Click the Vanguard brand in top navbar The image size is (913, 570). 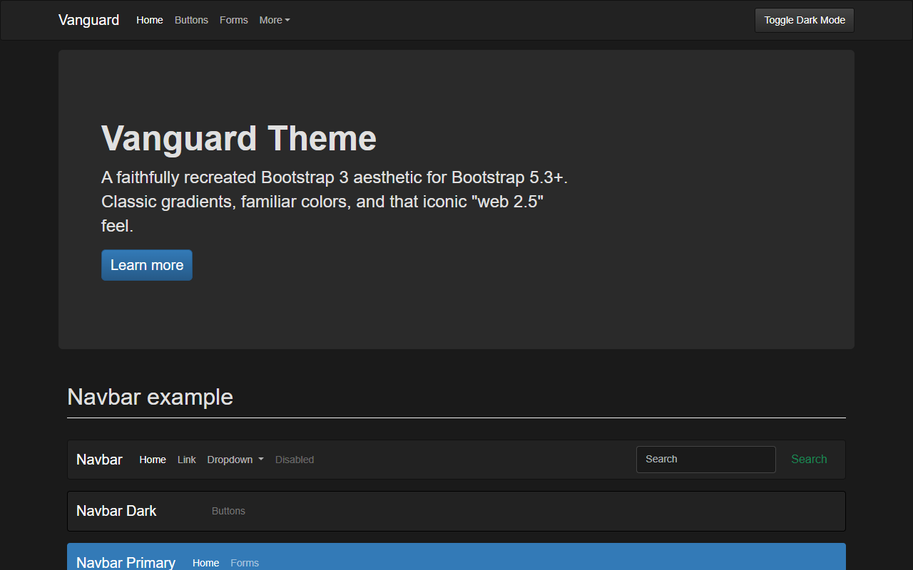88,20
